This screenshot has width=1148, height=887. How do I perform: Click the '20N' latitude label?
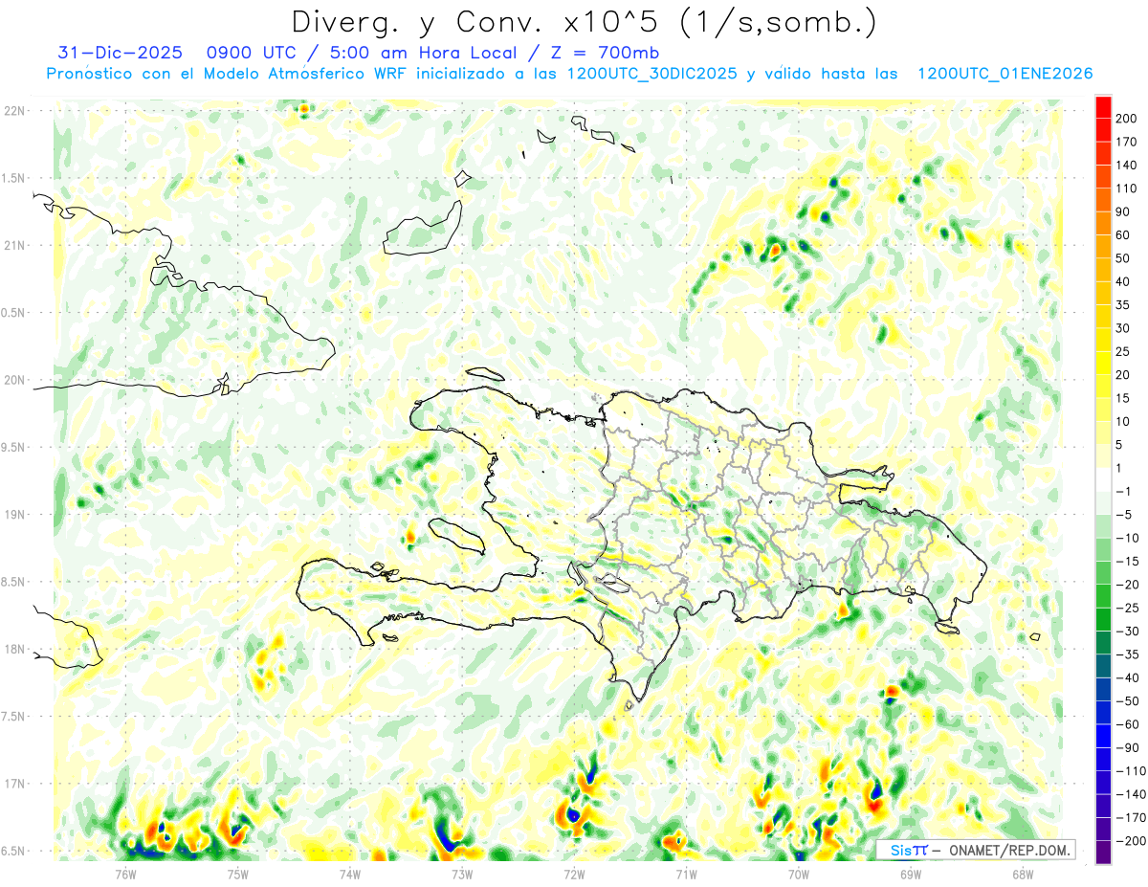pyautogui.click(x=13, y=380)
